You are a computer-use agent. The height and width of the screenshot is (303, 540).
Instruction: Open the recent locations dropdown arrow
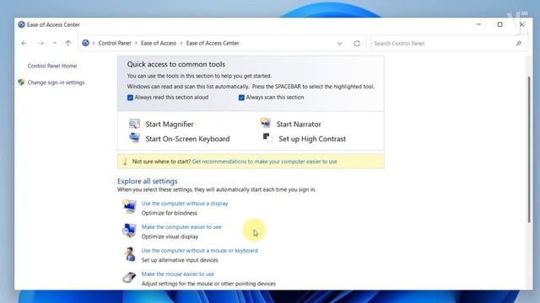pos(54,43)
